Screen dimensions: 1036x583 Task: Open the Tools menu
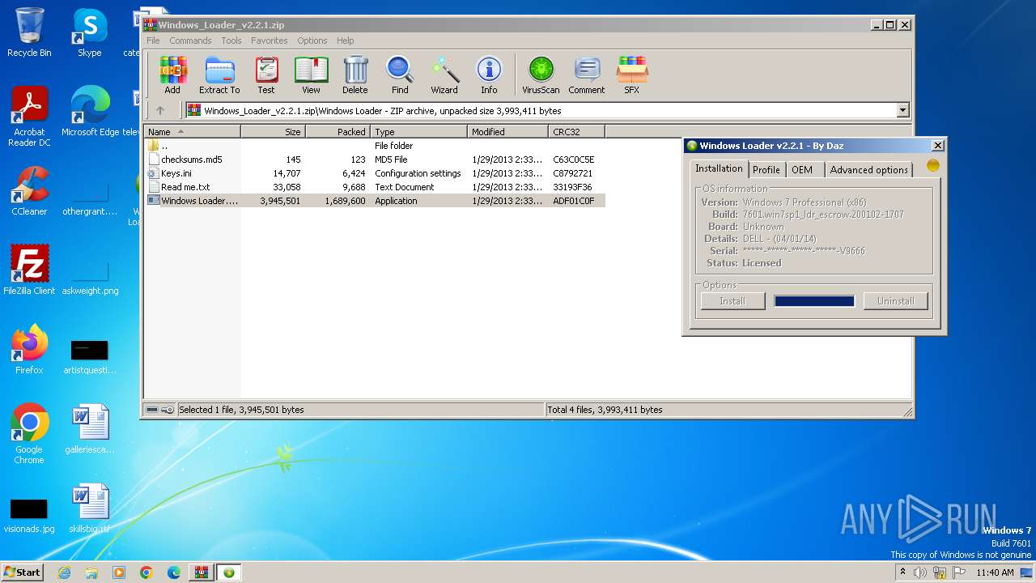click(x=231, y=40)
